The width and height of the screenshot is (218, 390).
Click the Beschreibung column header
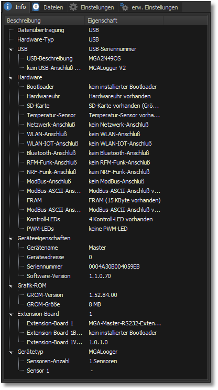click(x=45, y=20)
